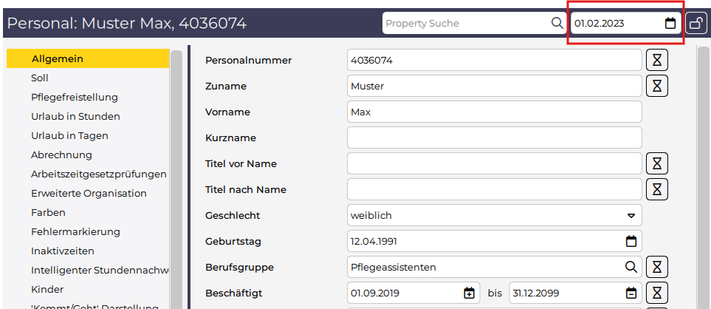Viewport: 711px width, 309px height.
Task: Open the Pflegefreistellung section
Action: [x=74, y=97]
